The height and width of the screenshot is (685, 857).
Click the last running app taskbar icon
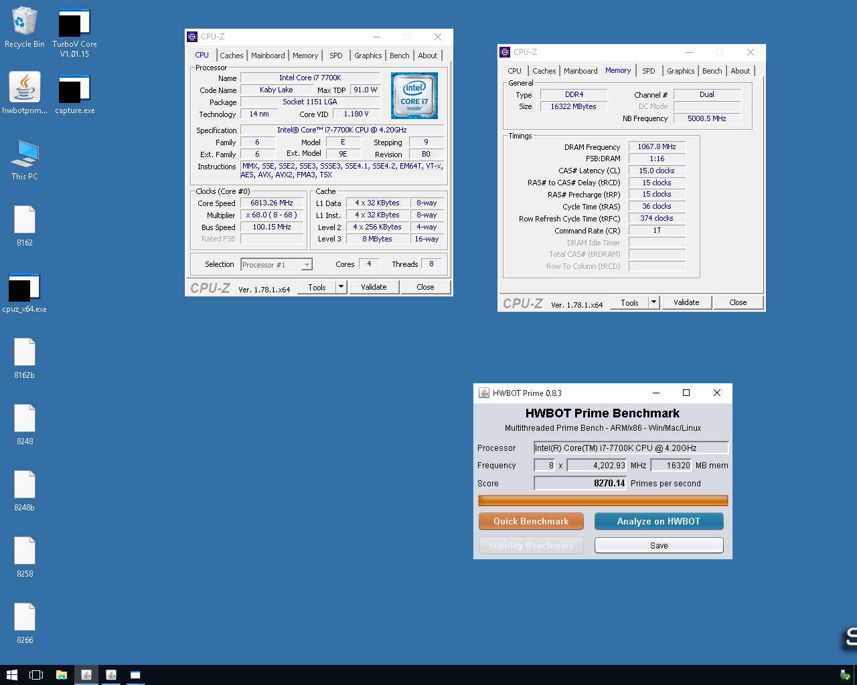(x=135, y=675)
